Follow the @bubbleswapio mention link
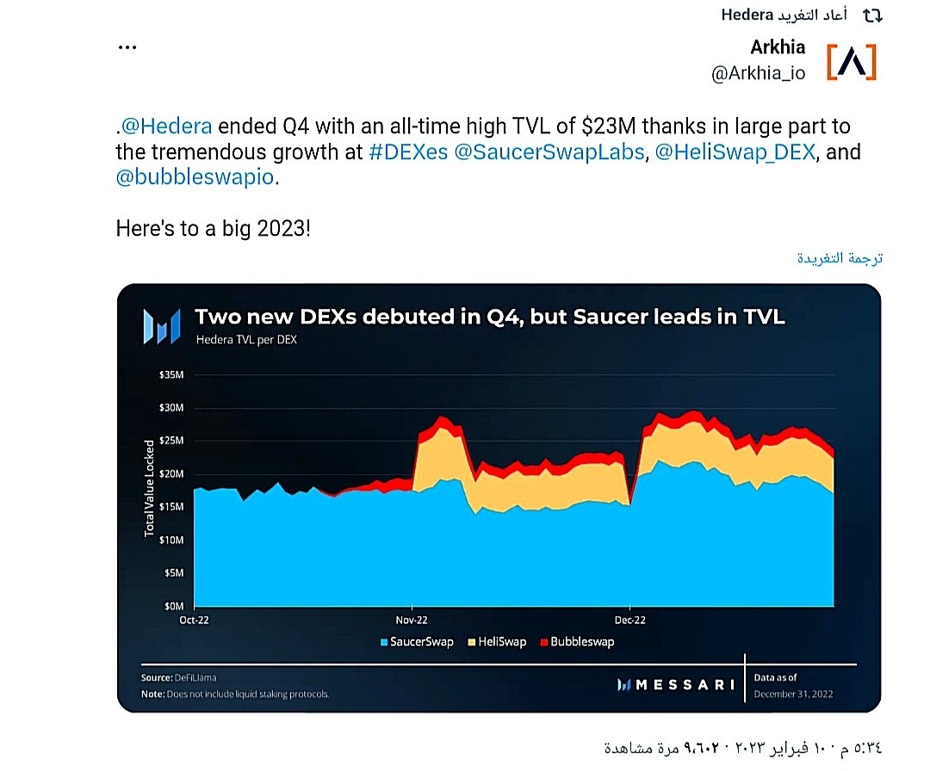 [195, 177]
